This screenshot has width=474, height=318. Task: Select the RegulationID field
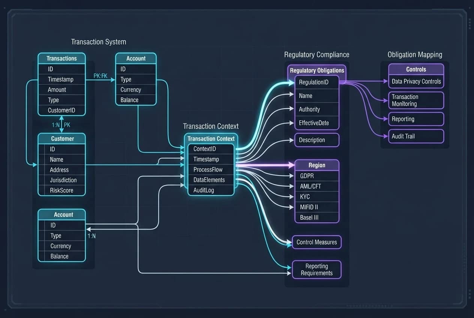(x=317, y=82)
